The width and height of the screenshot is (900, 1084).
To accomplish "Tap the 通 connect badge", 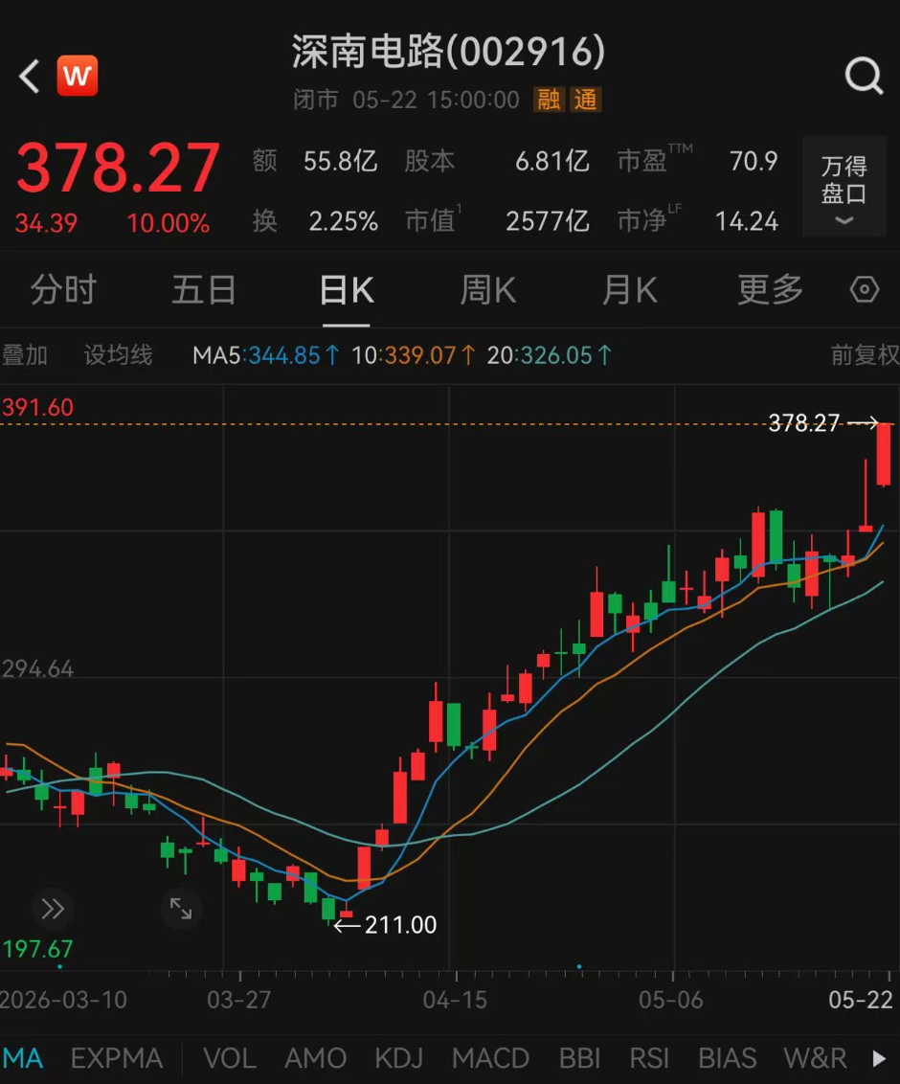I will [586, 100].
